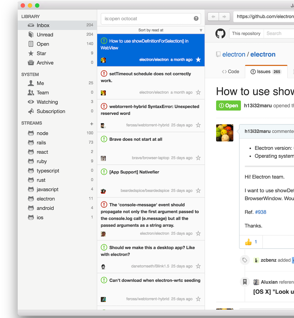Focus the issue filter search field
Image resolution: width=294 pixels, height=318 pixels.
[x=151, y=19]
